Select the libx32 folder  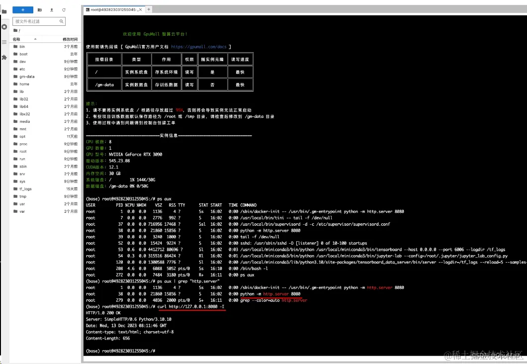click(45, 114)
